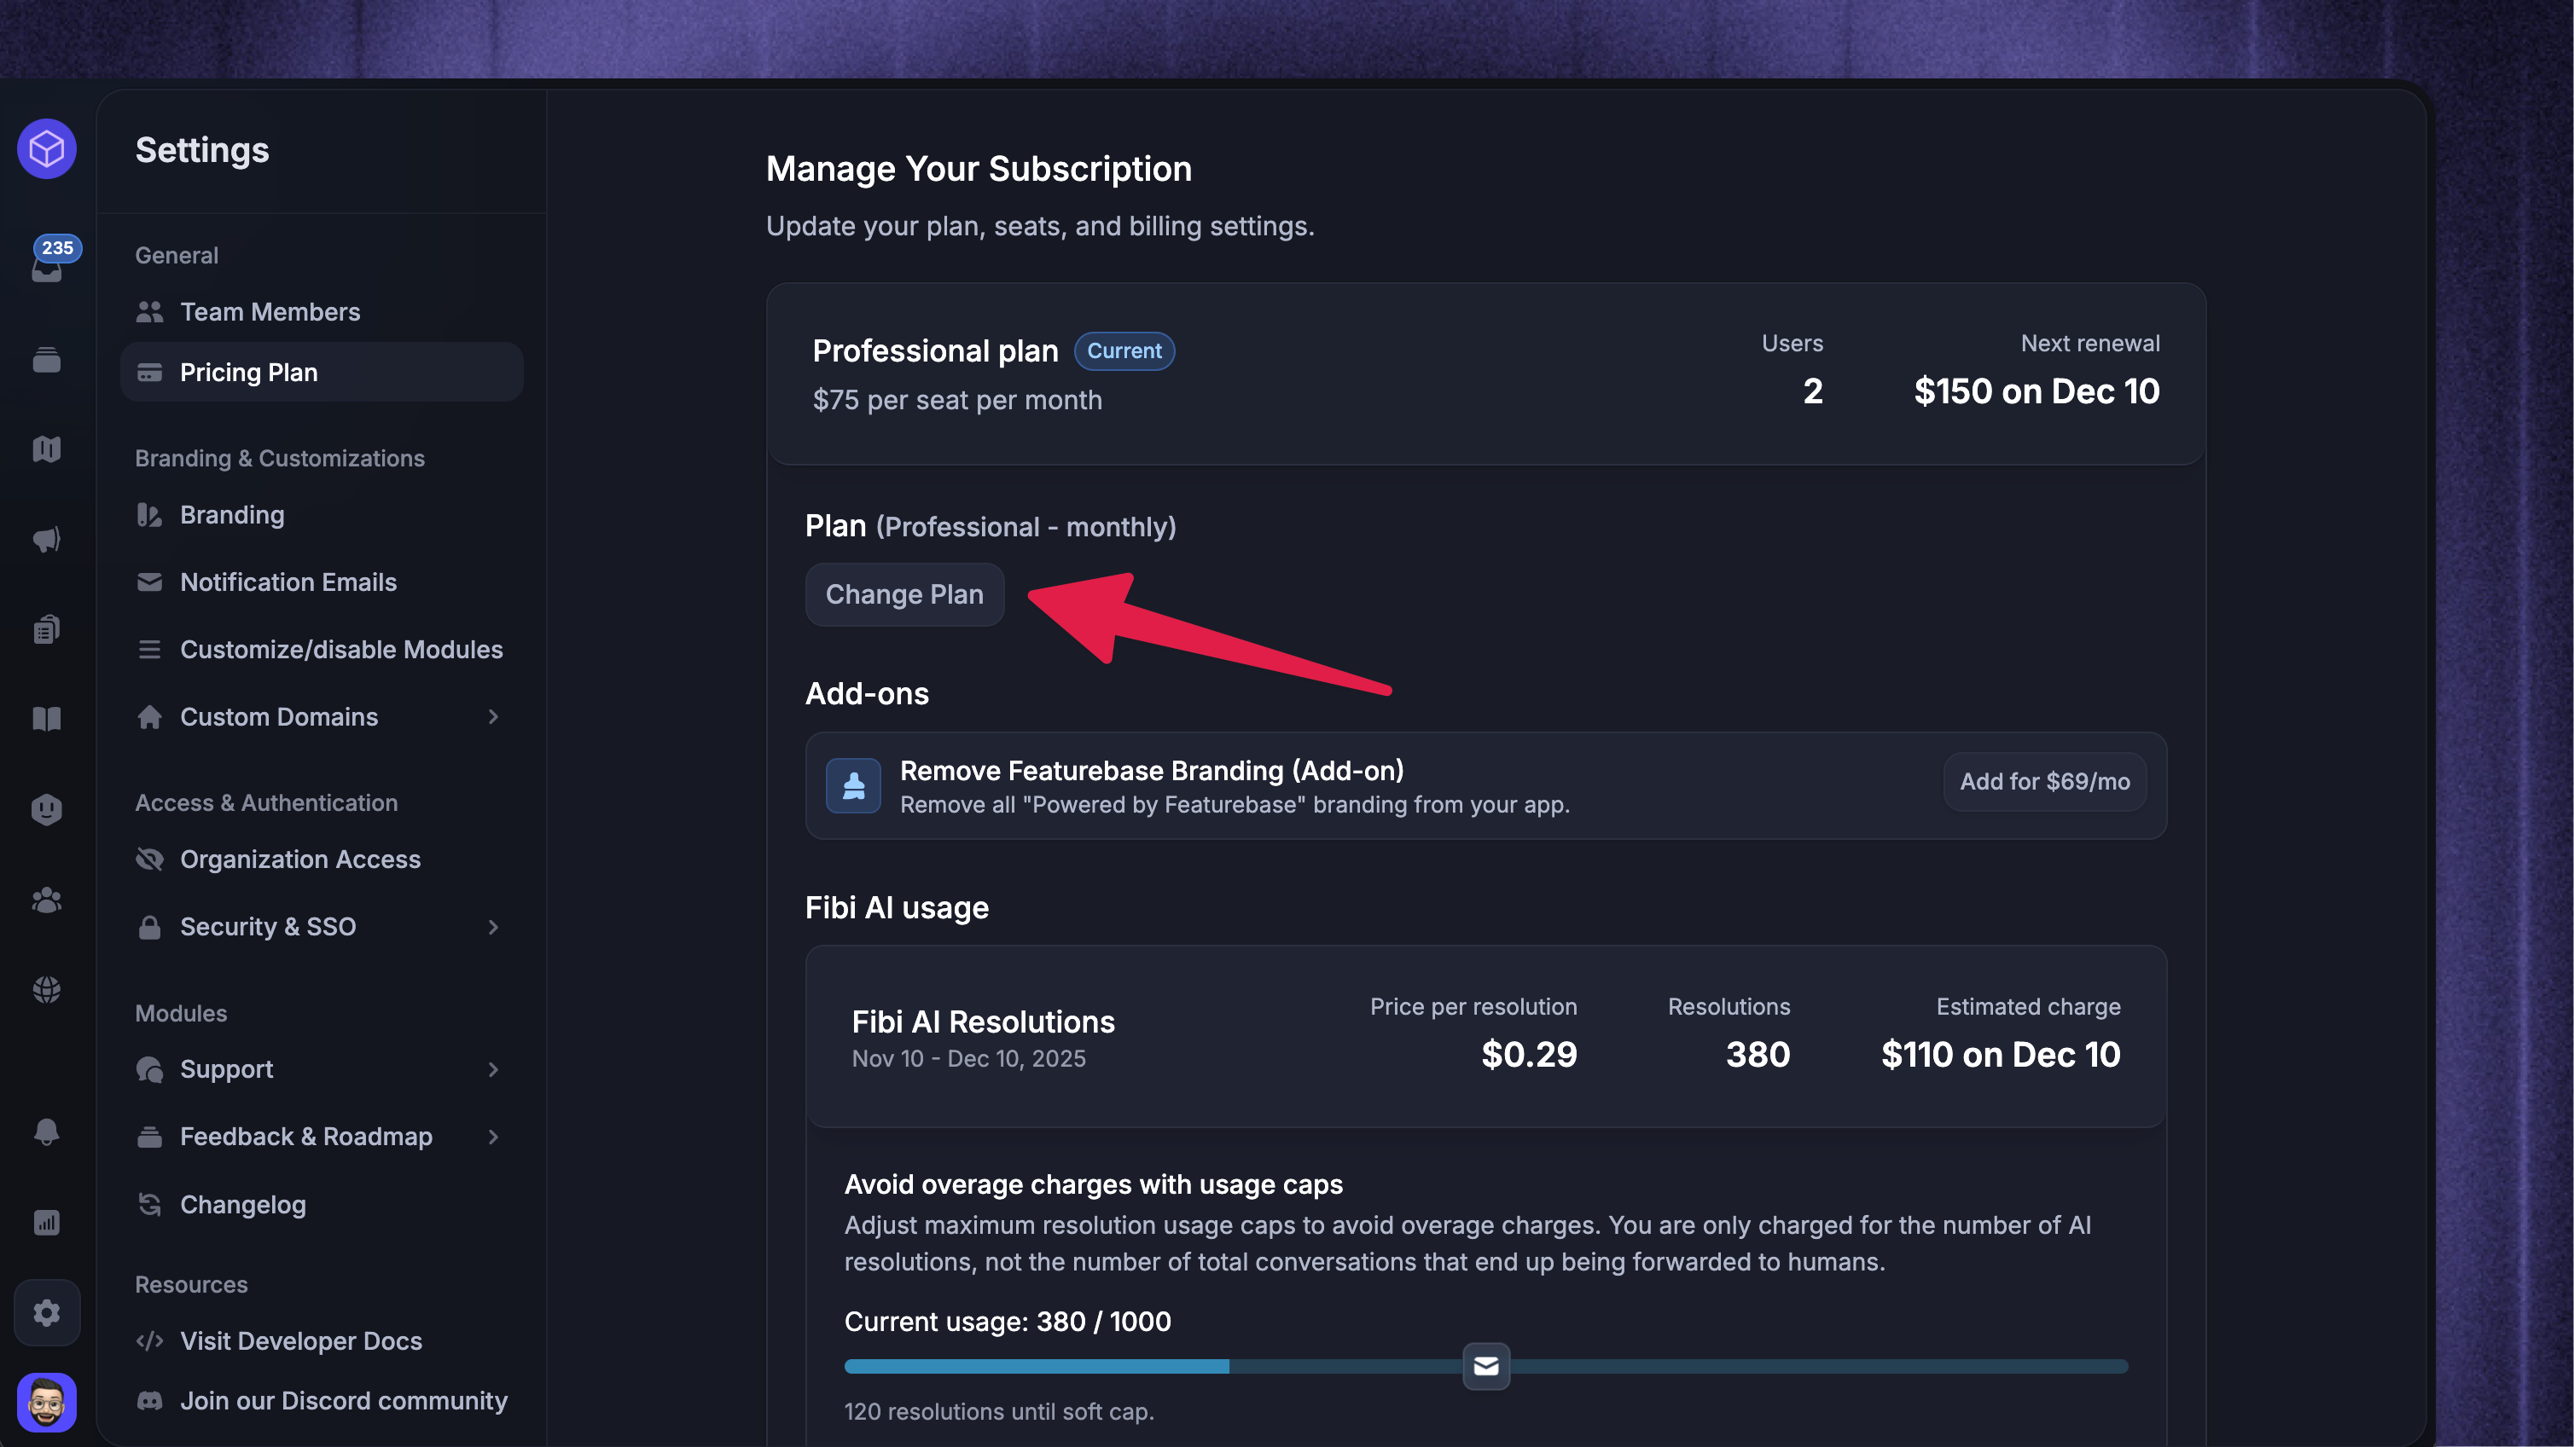Screen dimensions: 2574x1447
Task: Open the Fibi AI bot face icon
Action: [47, 809]
